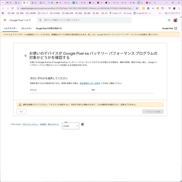Open the Chrome three-dot menu
This screenshot has width=182, height=182.
tap(179, 8)
